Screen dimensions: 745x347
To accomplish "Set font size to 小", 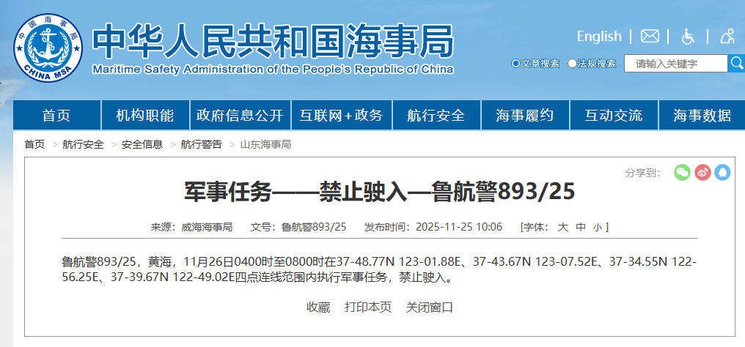I will 598,227.
